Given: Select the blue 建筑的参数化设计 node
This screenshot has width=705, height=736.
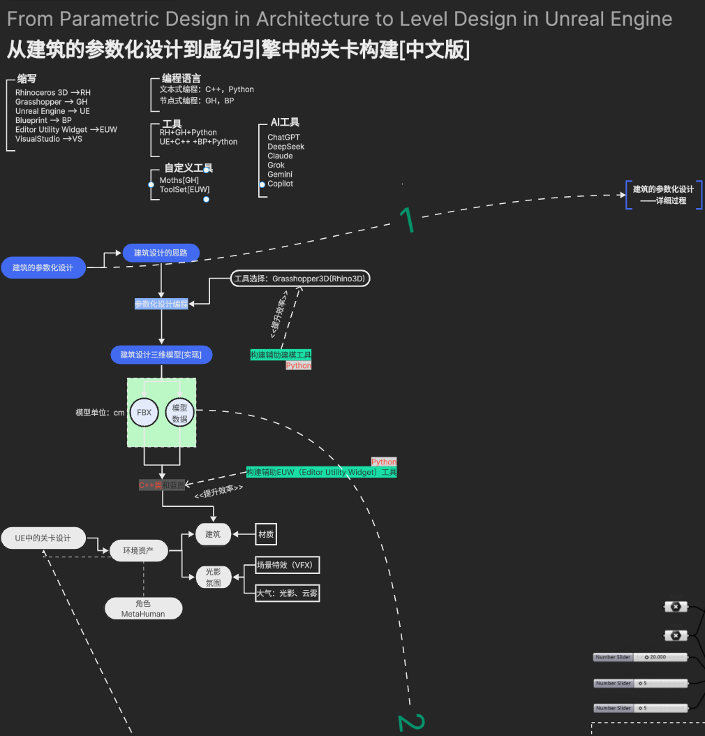Looking at the screenshot, I should (43, 267).
